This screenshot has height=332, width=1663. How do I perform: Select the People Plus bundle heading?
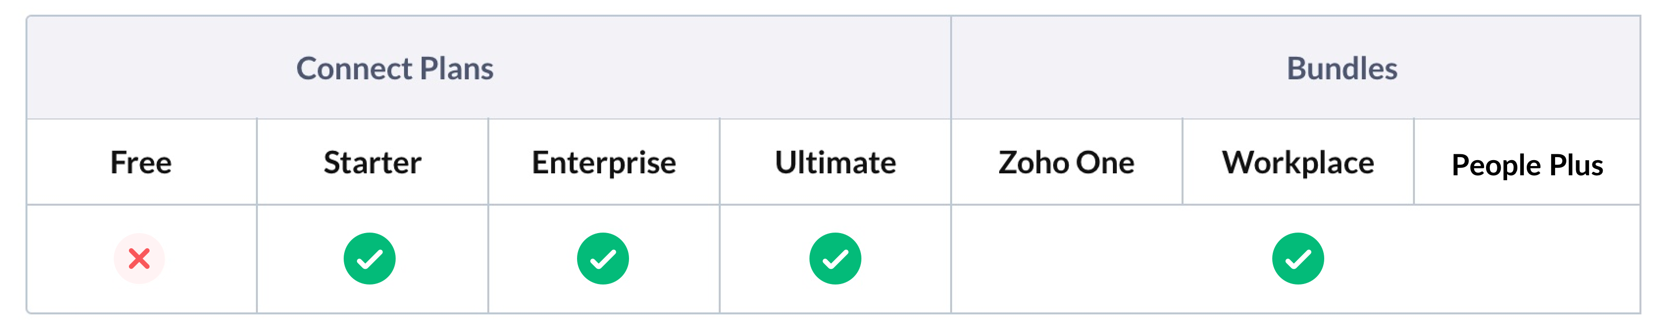(x=1527, y=165)
